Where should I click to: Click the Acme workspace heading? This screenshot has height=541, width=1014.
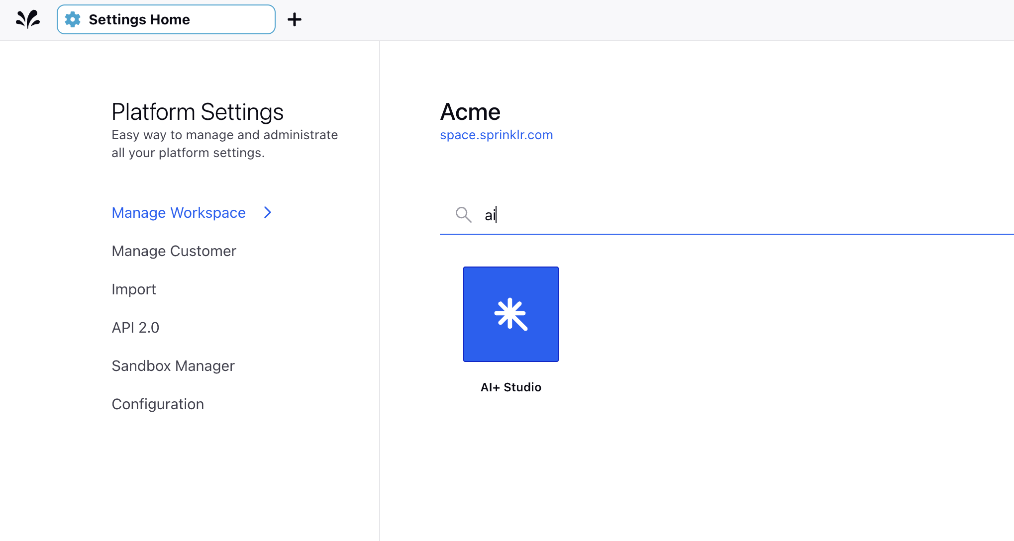tap(470, 112)
